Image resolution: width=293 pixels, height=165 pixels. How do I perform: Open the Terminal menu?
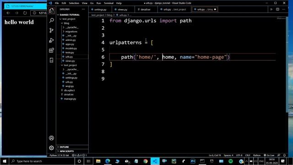[109, 3]
